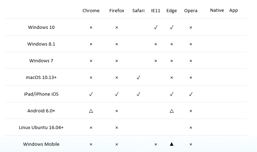
Task: Click the cross for Linux Ubuntu Opera
Action: point(191,128)
